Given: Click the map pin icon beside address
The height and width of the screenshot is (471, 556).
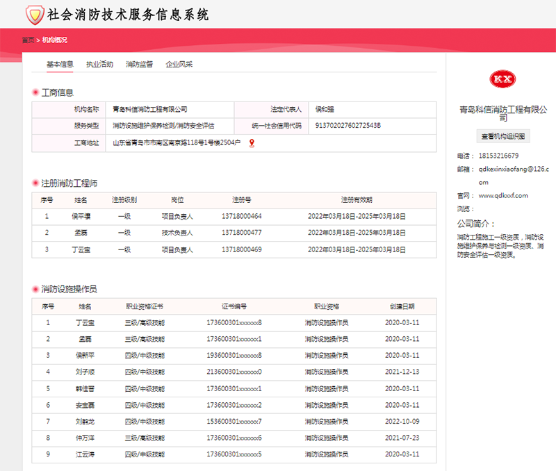Looking at the screenshot, I should [252, 143].
